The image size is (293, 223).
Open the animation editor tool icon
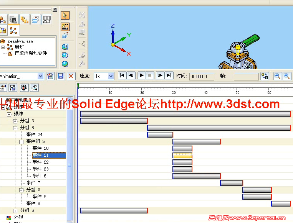pyautogui.click(x=65, y=27)
